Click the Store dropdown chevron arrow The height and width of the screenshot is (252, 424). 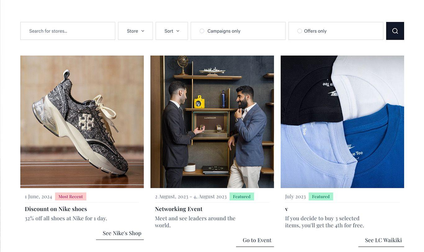(x=143, y=31)
